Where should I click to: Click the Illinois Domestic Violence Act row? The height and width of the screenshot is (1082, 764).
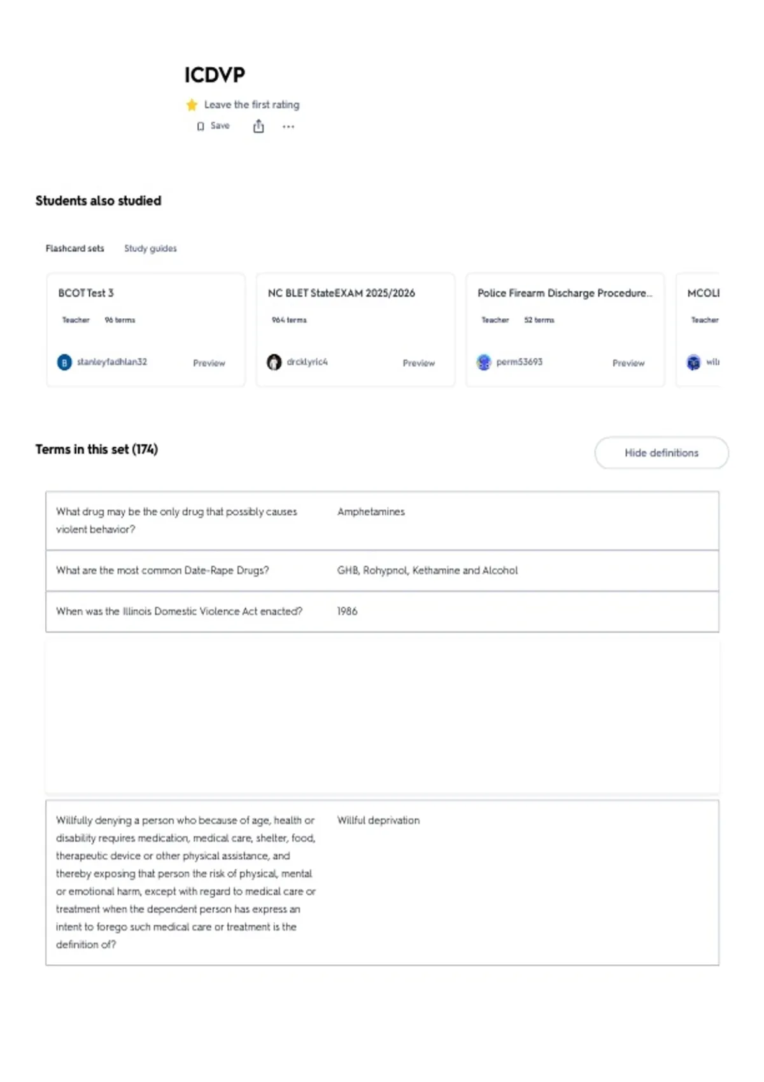[x=382, y=612]
